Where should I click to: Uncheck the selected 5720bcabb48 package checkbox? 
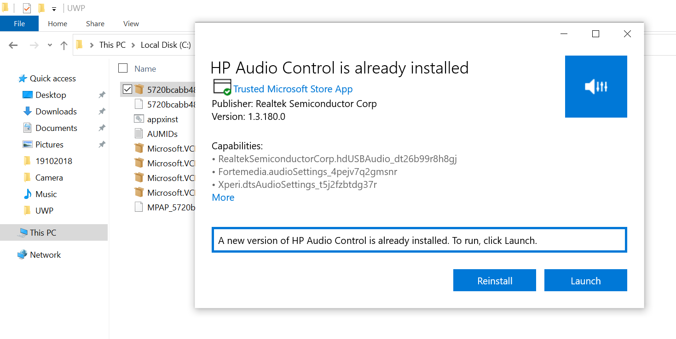point(127,89)
